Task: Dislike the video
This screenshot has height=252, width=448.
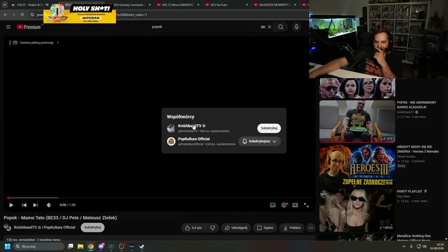Action: click(x=212, y=228)
